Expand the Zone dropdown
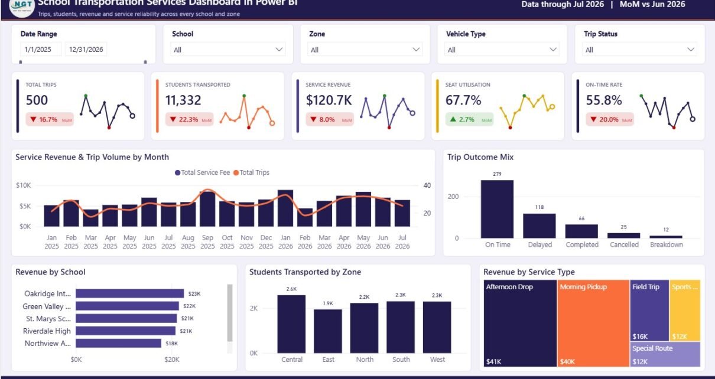Screen dimensions: 715x379 (365, 50)
